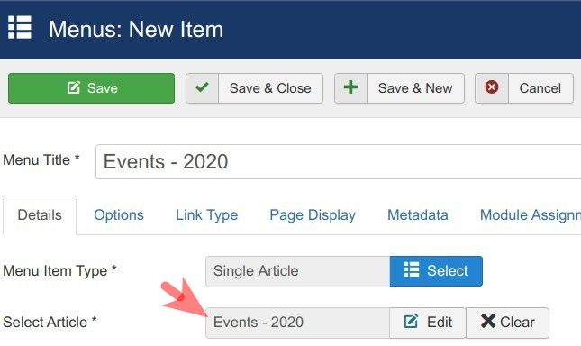This screenshot has width=581, height=346.
Task: Click the list icon on Select button
Action: tap(412, 269)
